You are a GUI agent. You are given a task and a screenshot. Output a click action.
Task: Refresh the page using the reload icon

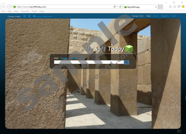[120, 6]
